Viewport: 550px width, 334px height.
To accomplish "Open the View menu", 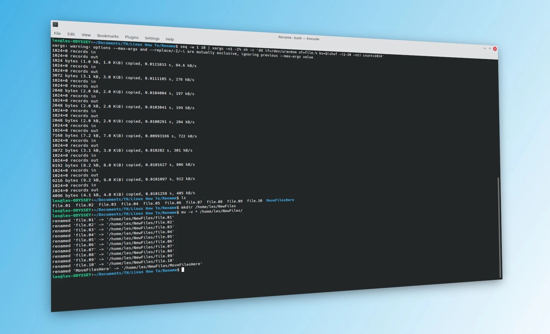I will (x=86, y=35).
